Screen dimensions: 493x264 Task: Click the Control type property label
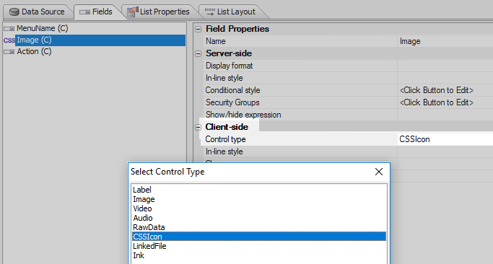225,139
